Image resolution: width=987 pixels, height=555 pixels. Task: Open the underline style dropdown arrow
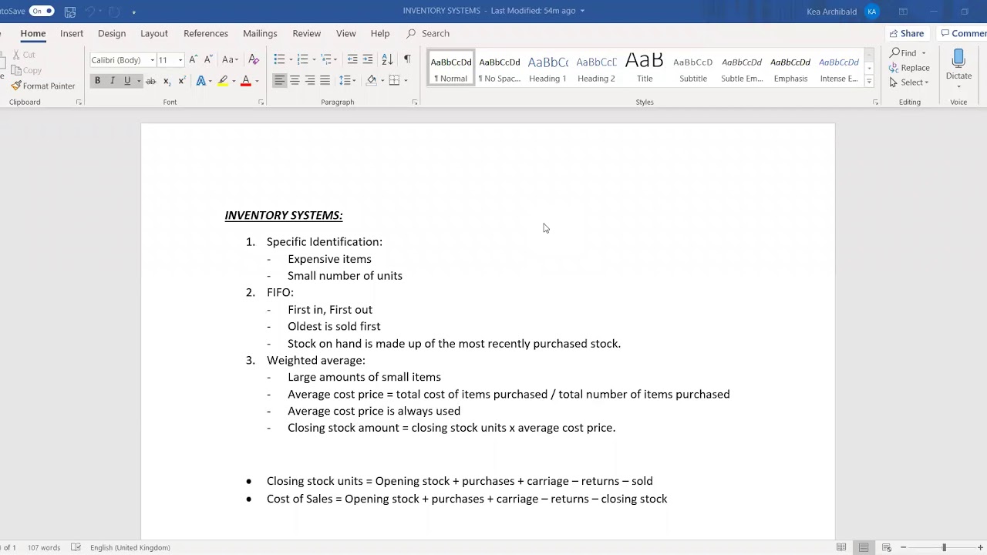coord(138,81)
